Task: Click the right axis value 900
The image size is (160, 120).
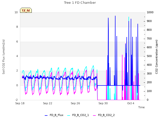Action: click(149, 21)
